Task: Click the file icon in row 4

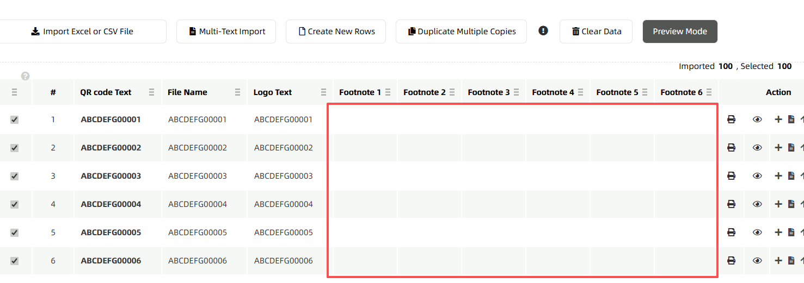Action: pos(791,204)
